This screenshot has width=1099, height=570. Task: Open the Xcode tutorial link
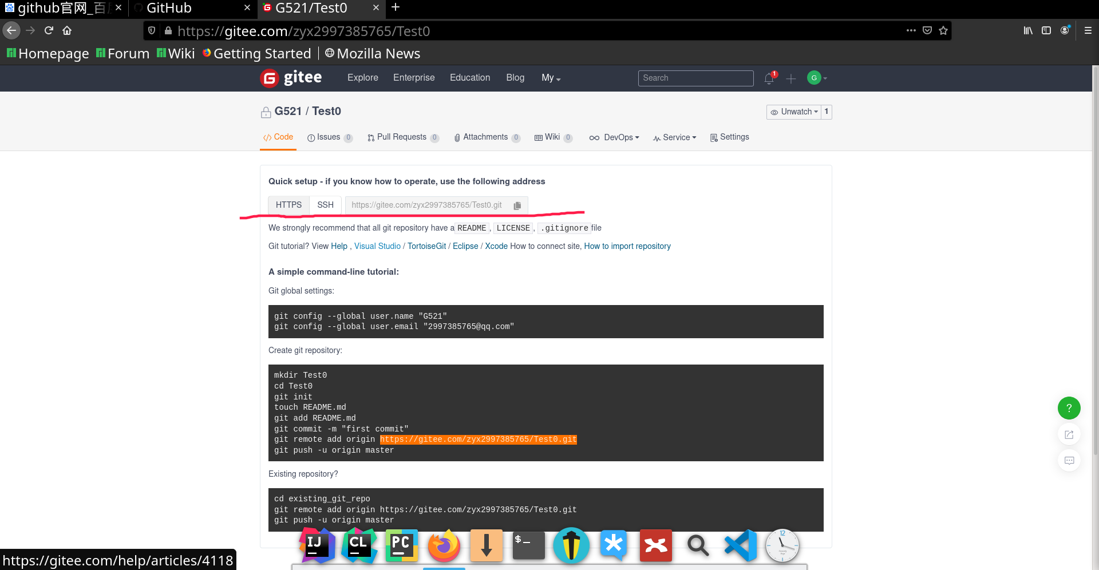point(496,246)
